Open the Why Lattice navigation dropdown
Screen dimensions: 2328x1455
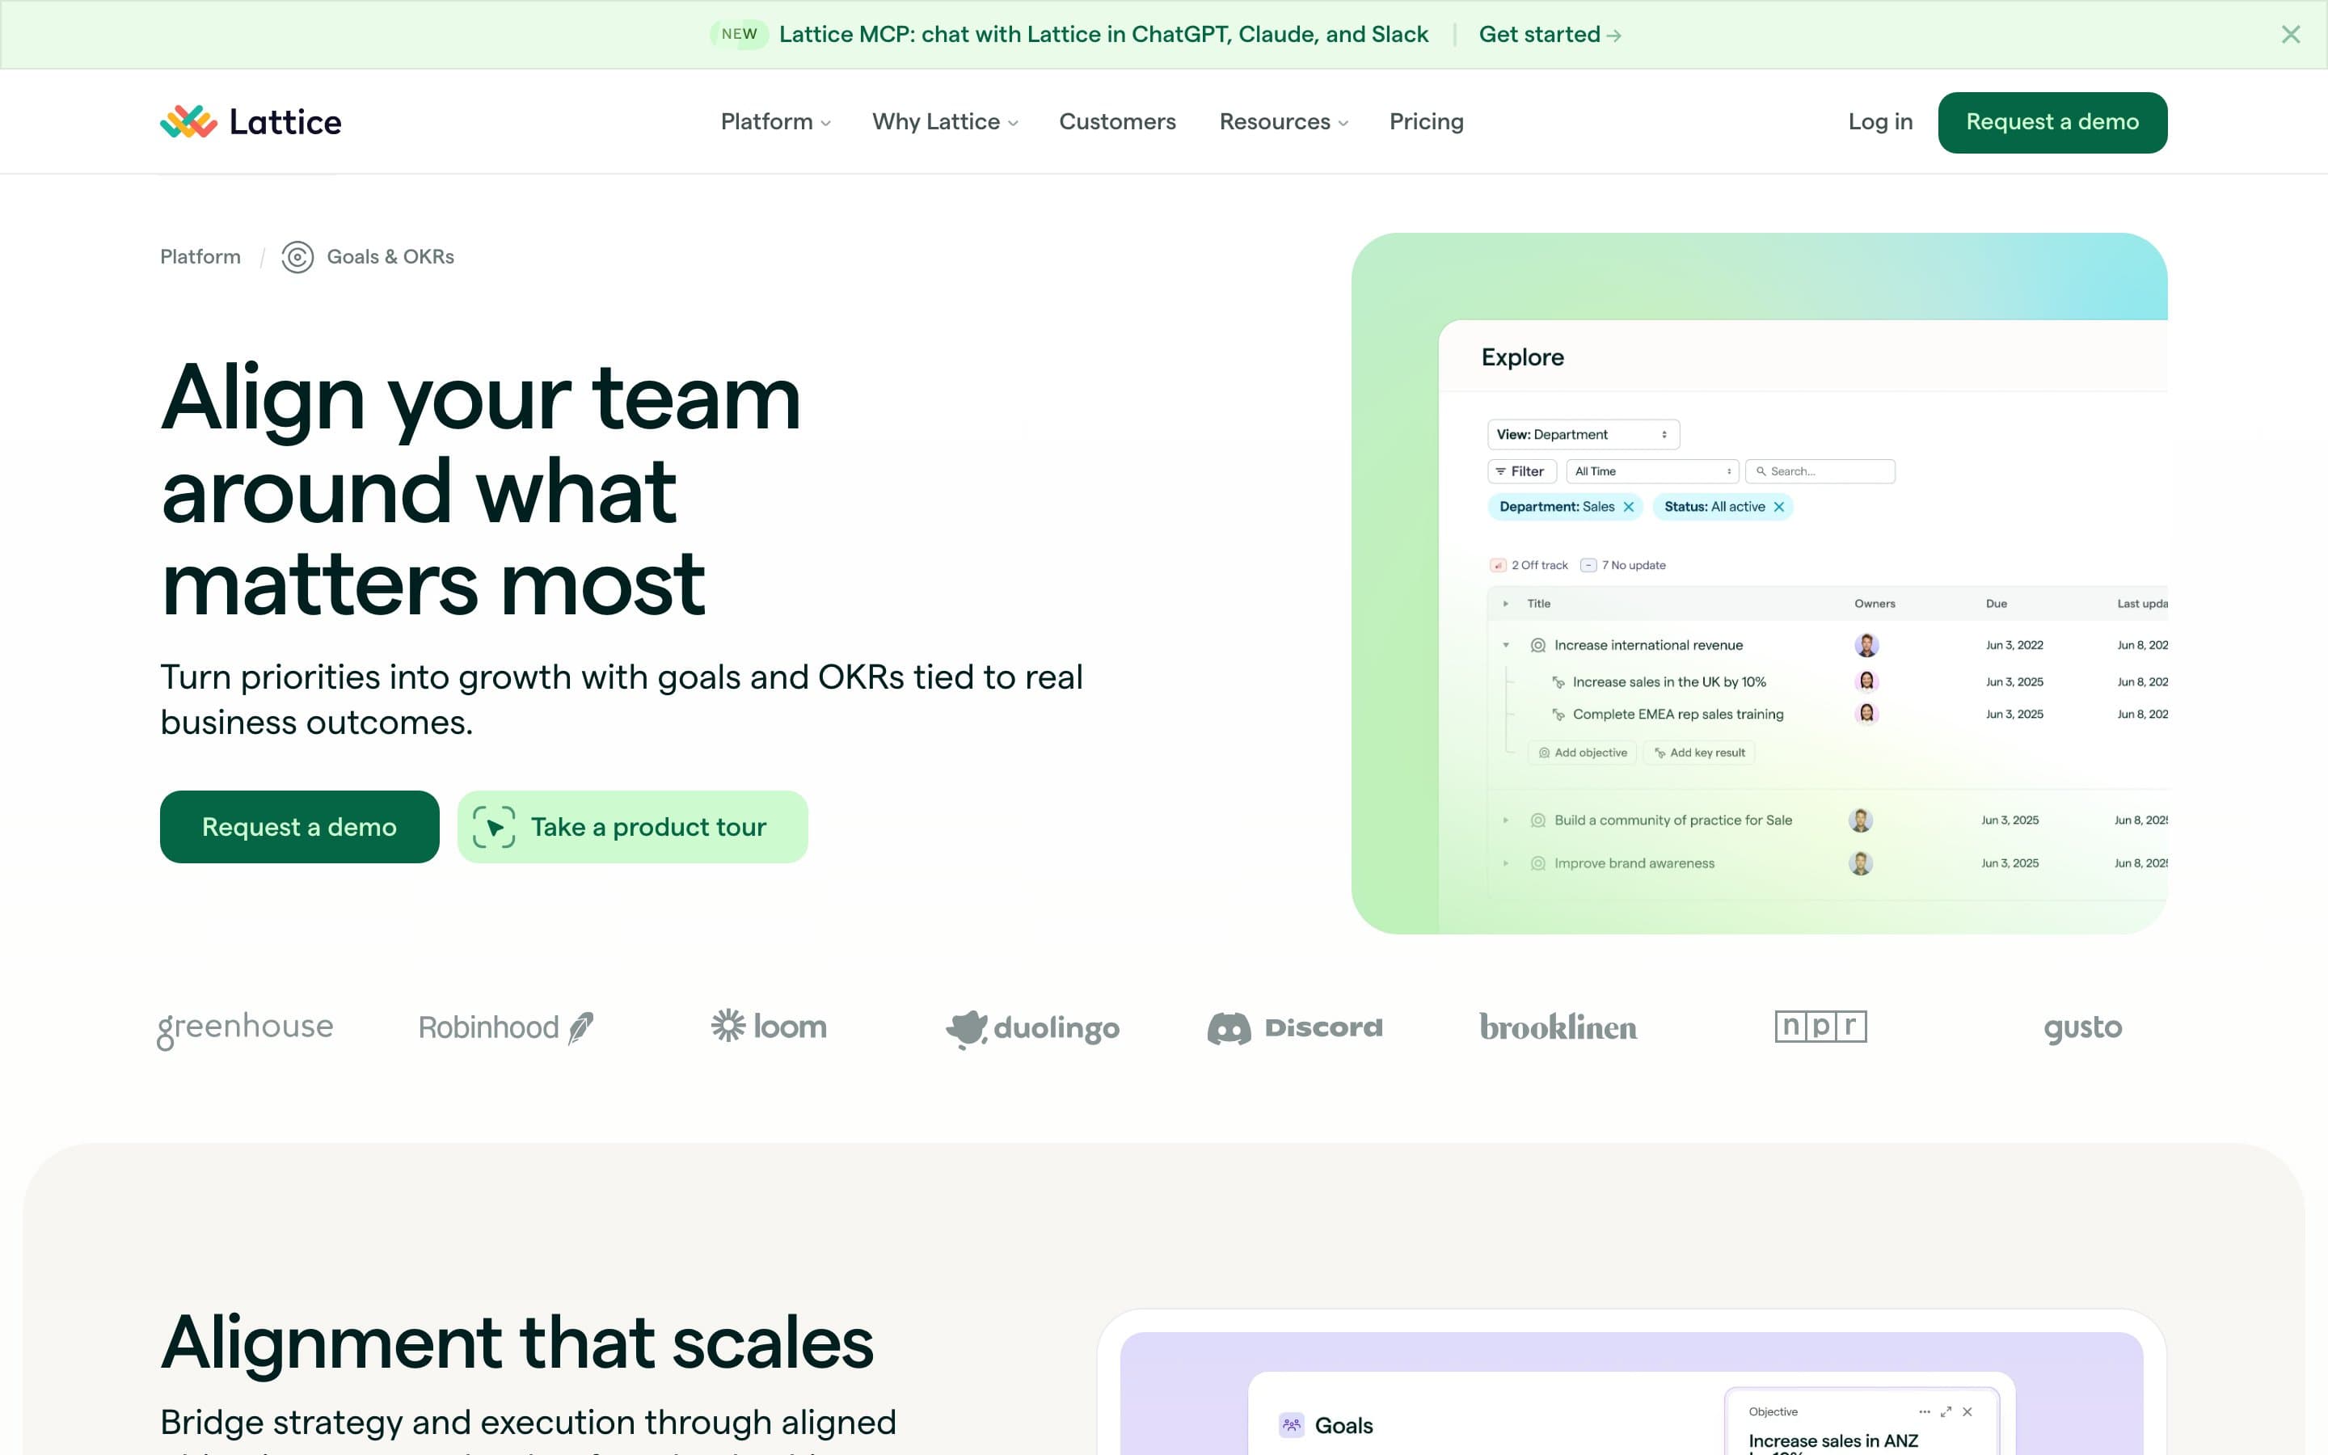945,122
